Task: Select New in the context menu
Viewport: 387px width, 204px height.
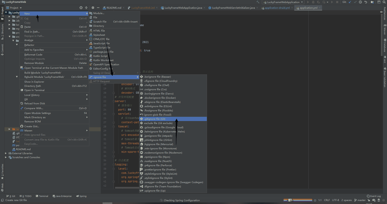Action: [x=54, y=14]
